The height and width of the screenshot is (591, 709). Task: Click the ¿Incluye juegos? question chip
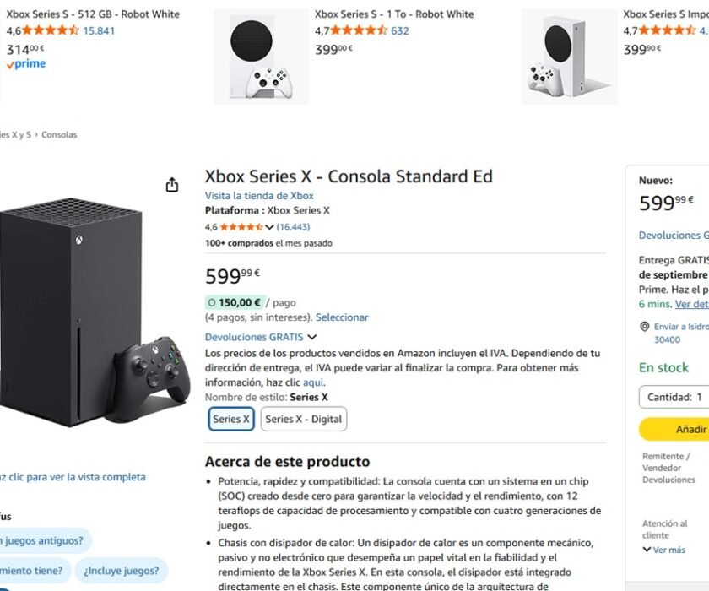[121, 571]
